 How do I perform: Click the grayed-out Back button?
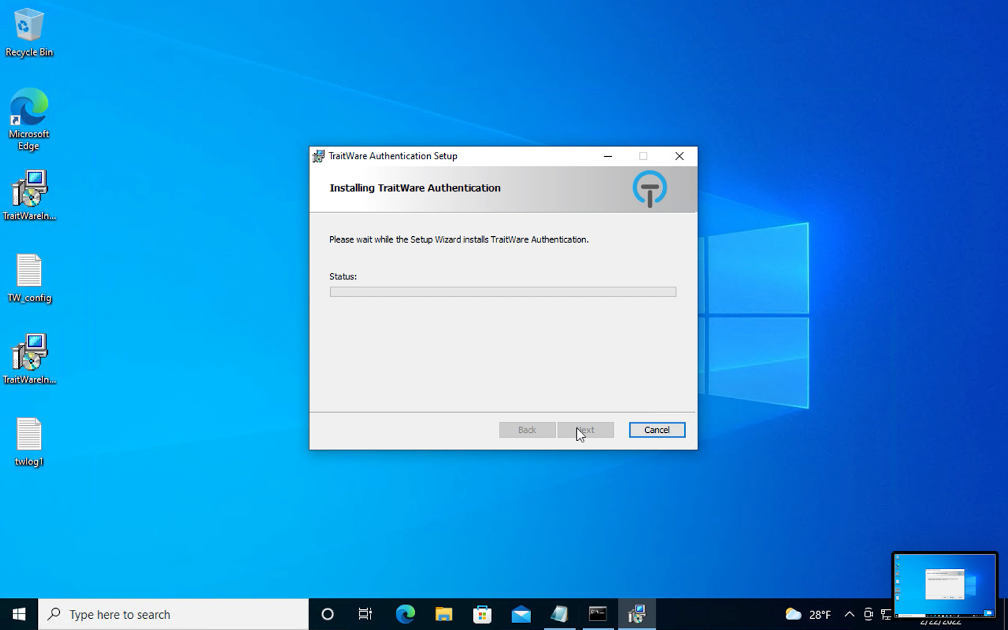(x=527, y=430)
